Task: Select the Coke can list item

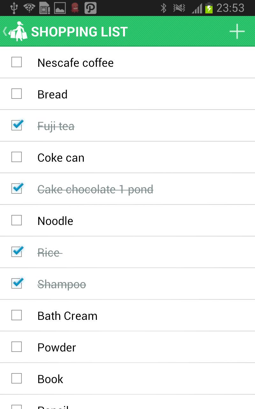Action: click(61, 158)
